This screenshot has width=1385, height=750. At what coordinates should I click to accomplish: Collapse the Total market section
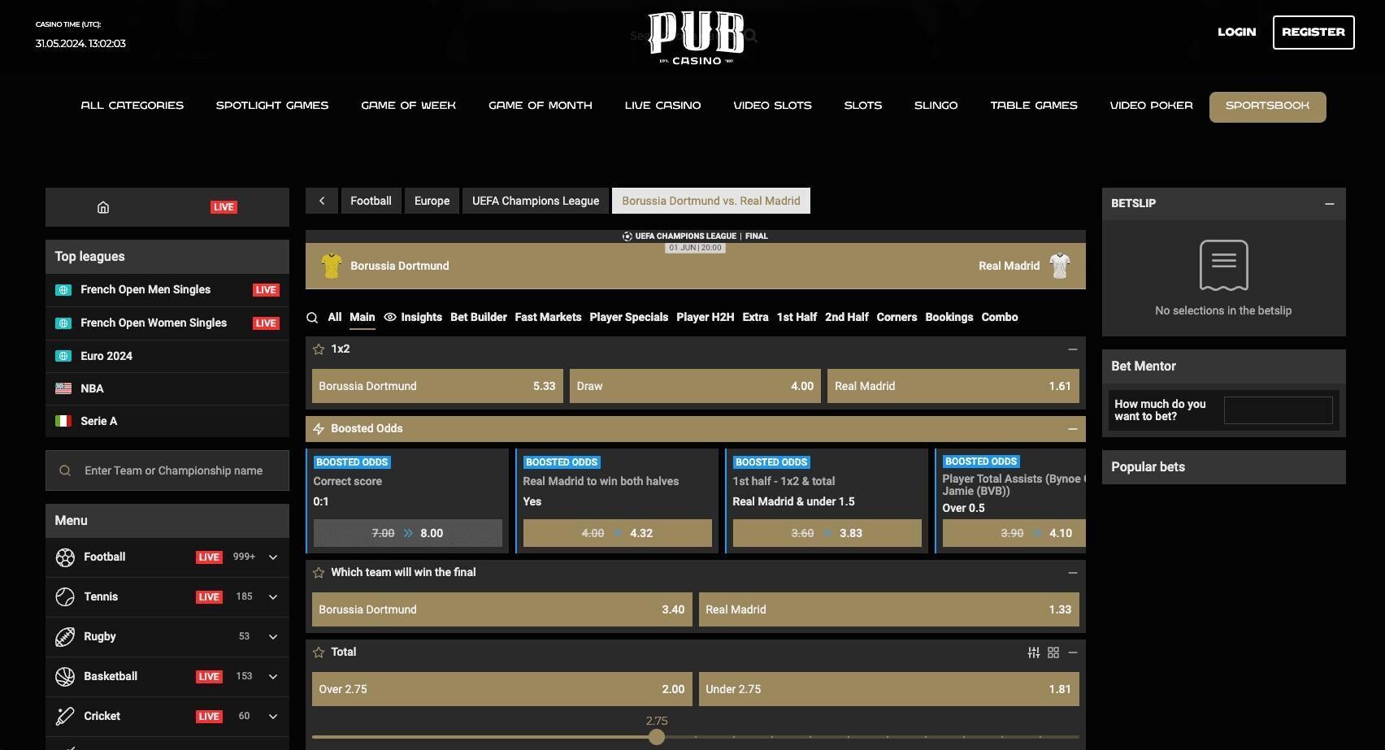point(1073,652)
